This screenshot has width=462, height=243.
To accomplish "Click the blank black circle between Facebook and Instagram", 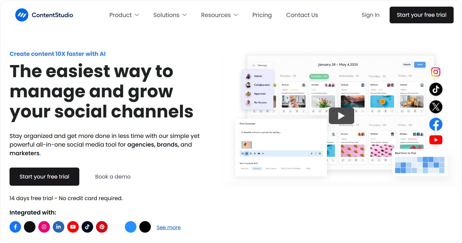I will (x=30, y=227).
